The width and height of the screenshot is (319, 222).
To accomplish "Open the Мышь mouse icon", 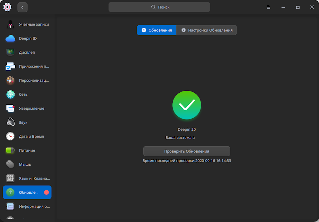I will point(10,164).
